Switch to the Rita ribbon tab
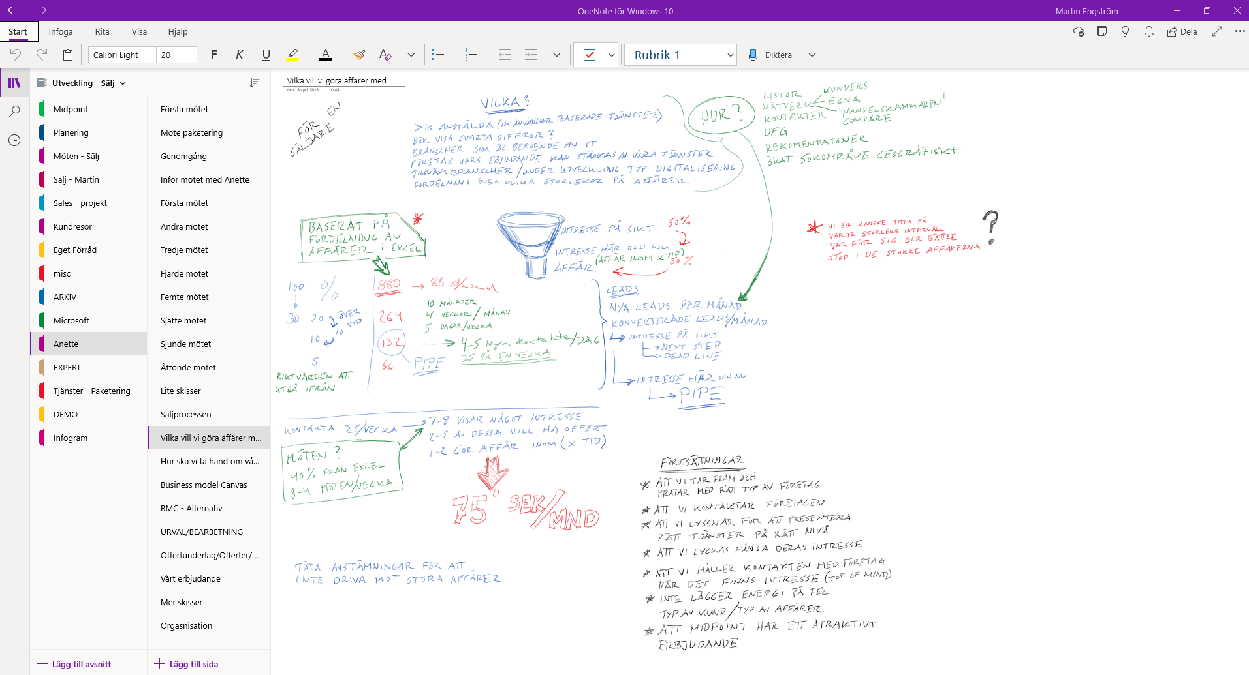The width and height of the screenshot is (1249, 675). 102,31
